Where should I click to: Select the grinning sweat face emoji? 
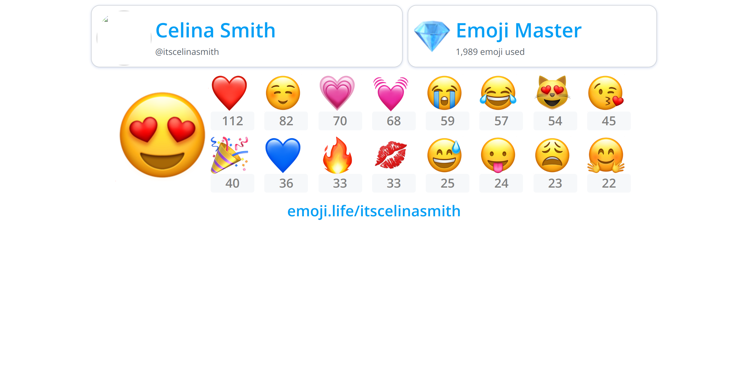[444, 155]
